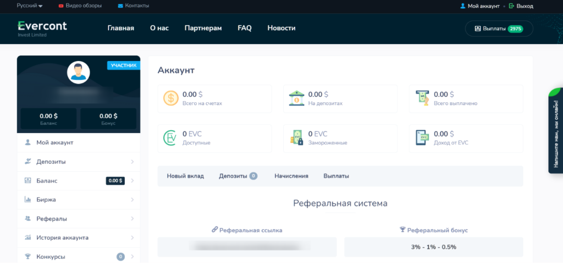Open the Партнерам menu item
This screenshot has width=563, height=263.
203,28
